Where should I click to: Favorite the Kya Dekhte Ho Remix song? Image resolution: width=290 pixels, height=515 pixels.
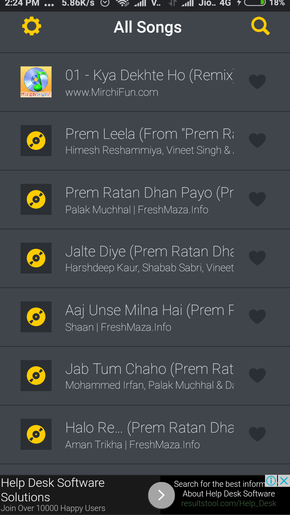point(257,82)
